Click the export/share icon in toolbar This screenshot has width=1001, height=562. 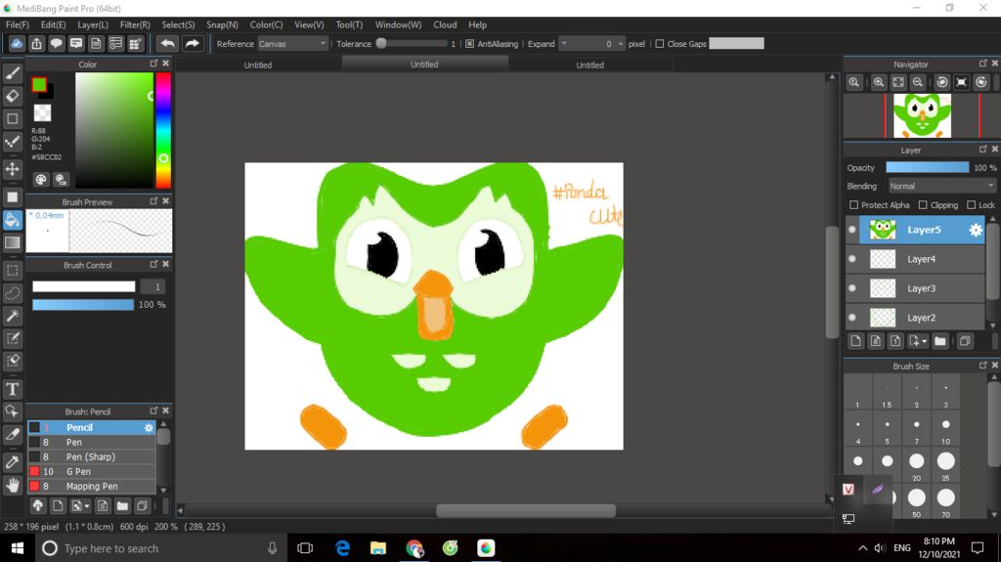36,43
